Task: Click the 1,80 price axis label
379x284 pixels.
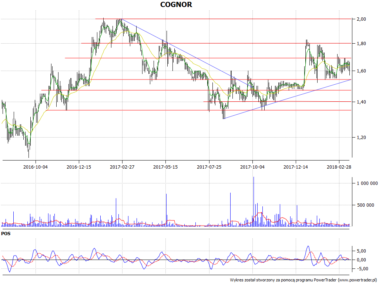Action: point(361,44)
